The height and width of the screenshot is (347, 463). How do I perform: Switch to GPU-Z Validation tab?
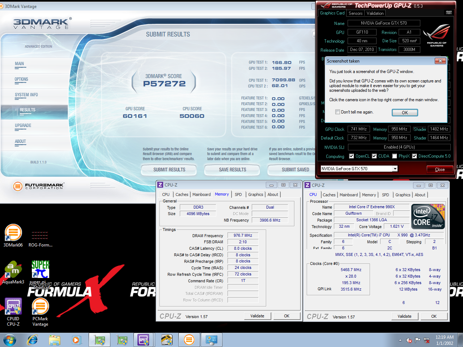pyautogui.click(x=375, y=13)
